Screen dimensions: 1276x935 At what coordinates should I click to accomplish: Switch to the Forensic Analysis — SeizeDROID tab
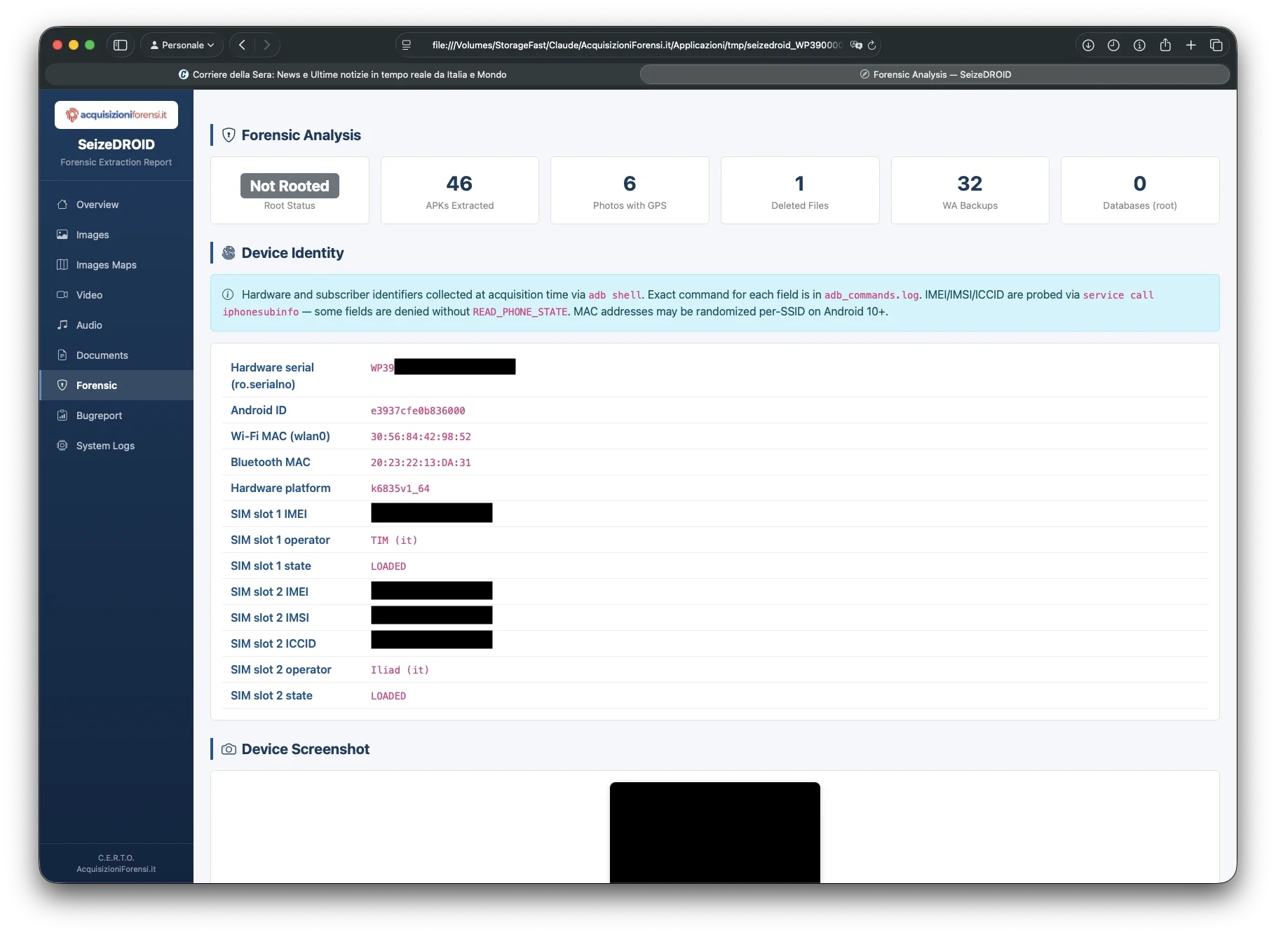pyautogui.click(x=934, y=74)
